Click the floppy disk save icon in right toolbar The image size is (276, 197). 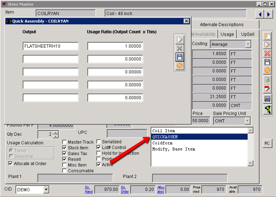coord(267,62)
